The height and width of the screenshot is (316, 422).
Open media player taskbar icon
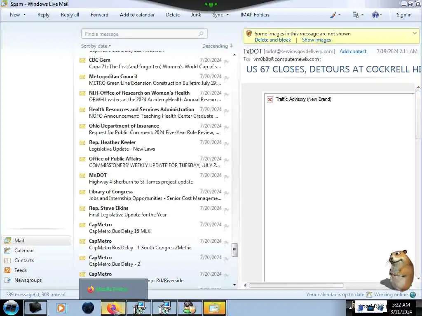coord(61,308)
